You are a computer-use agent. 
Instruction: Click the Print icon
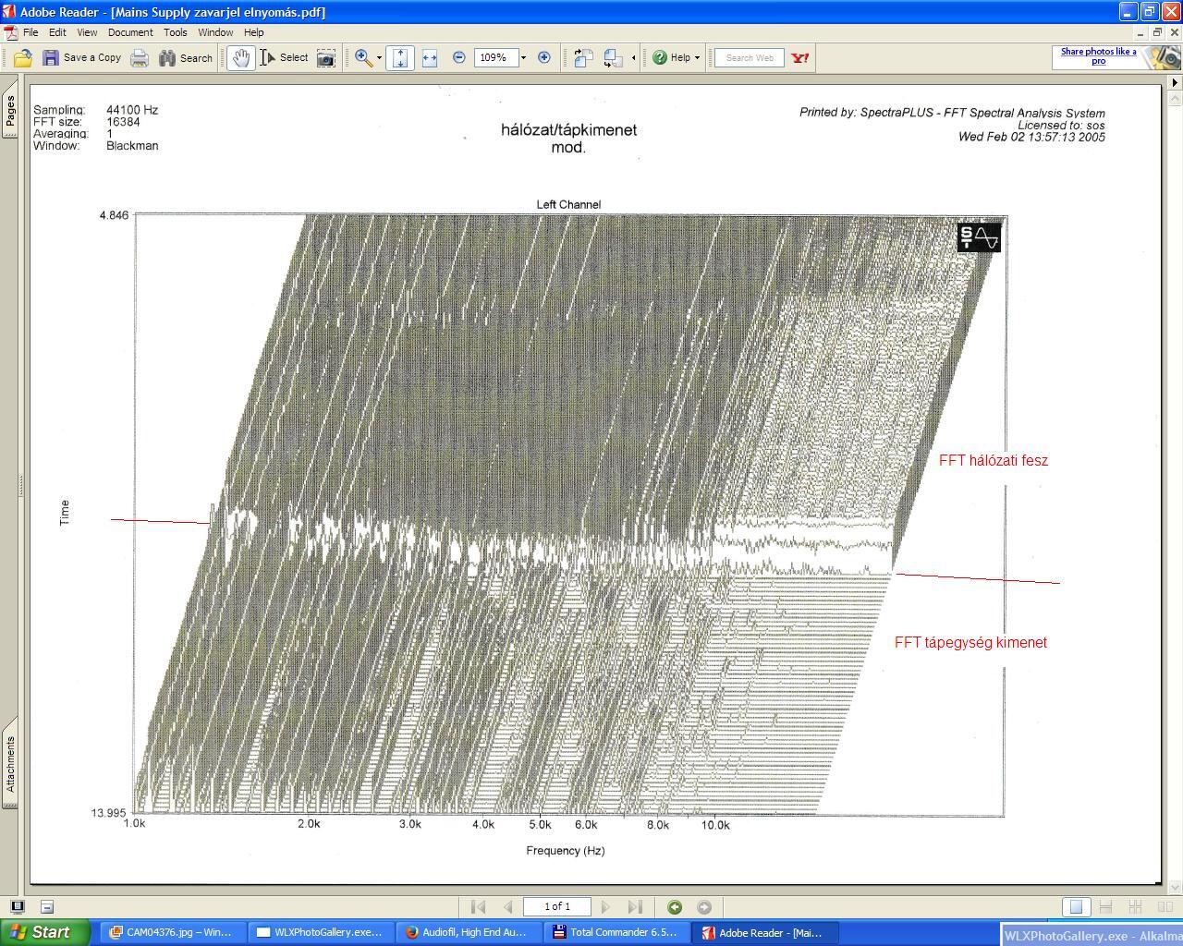[140, 58]
